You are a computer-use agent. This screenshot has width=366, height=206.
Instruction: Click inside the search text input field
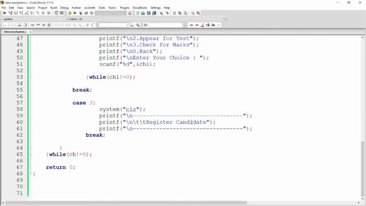pyautogui.click(x=112, y=25)
